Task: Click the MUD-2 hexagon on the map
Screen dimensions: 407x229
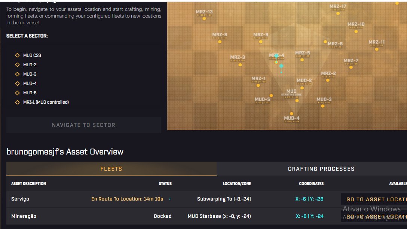Action: 302,88
